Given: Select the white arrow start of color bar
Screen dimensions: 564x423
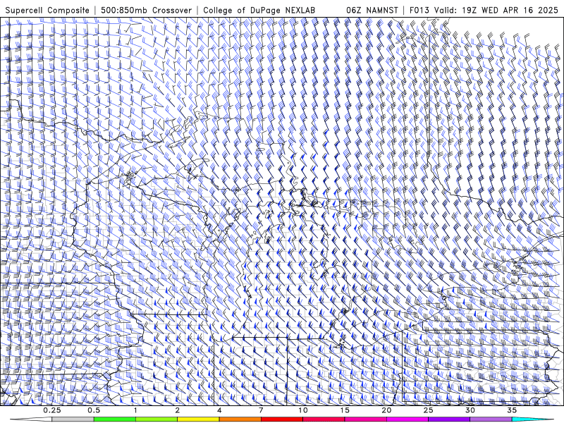Looking at the screenshot, I should point(31,419).
